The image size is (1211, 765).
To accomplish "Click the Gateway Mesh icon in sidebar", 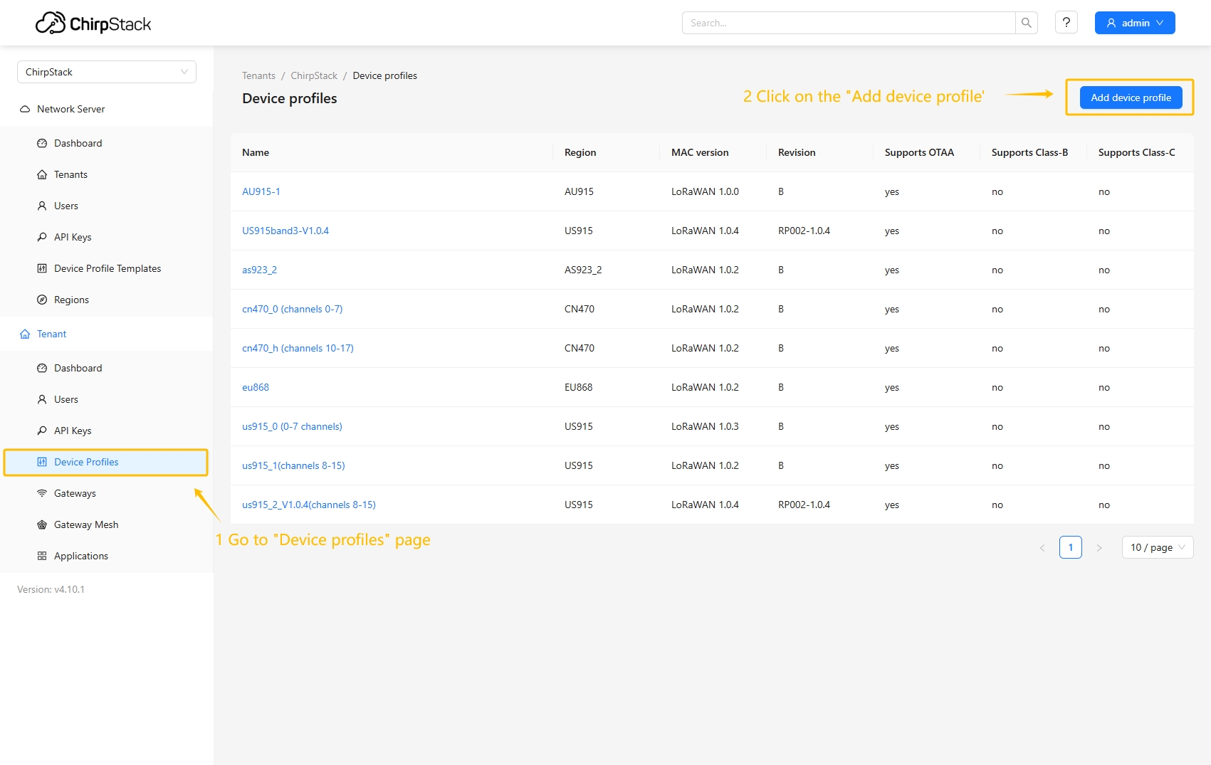I will pyautogui.click(x=42, y=524).
